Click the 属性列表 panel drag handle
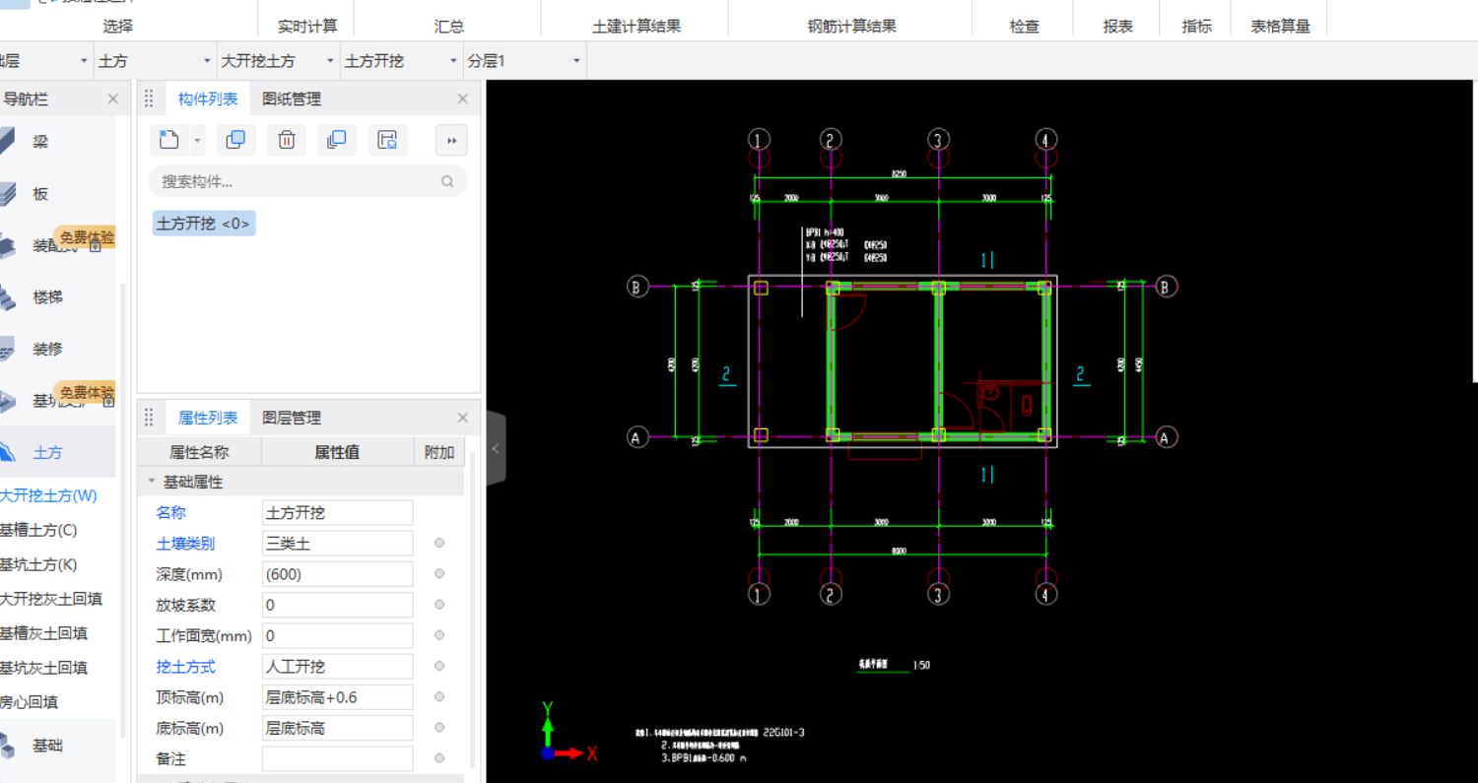 tap(150, 418)
